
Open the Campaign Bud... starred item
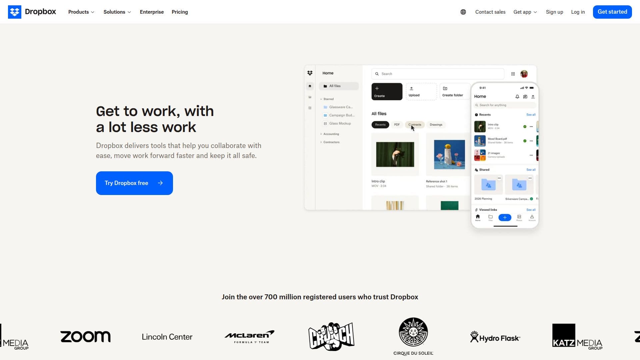point(339,115)
